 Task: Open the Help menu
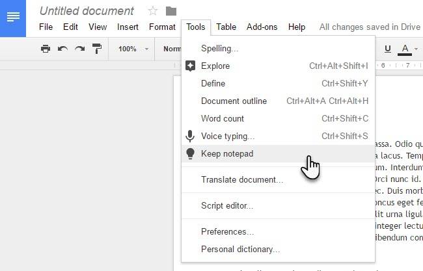click(x=297, y=27)
